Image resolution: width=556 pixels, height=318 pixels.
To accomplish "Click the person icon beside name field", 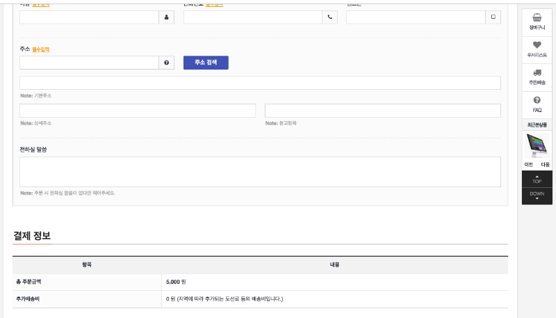I will (166, 17).
